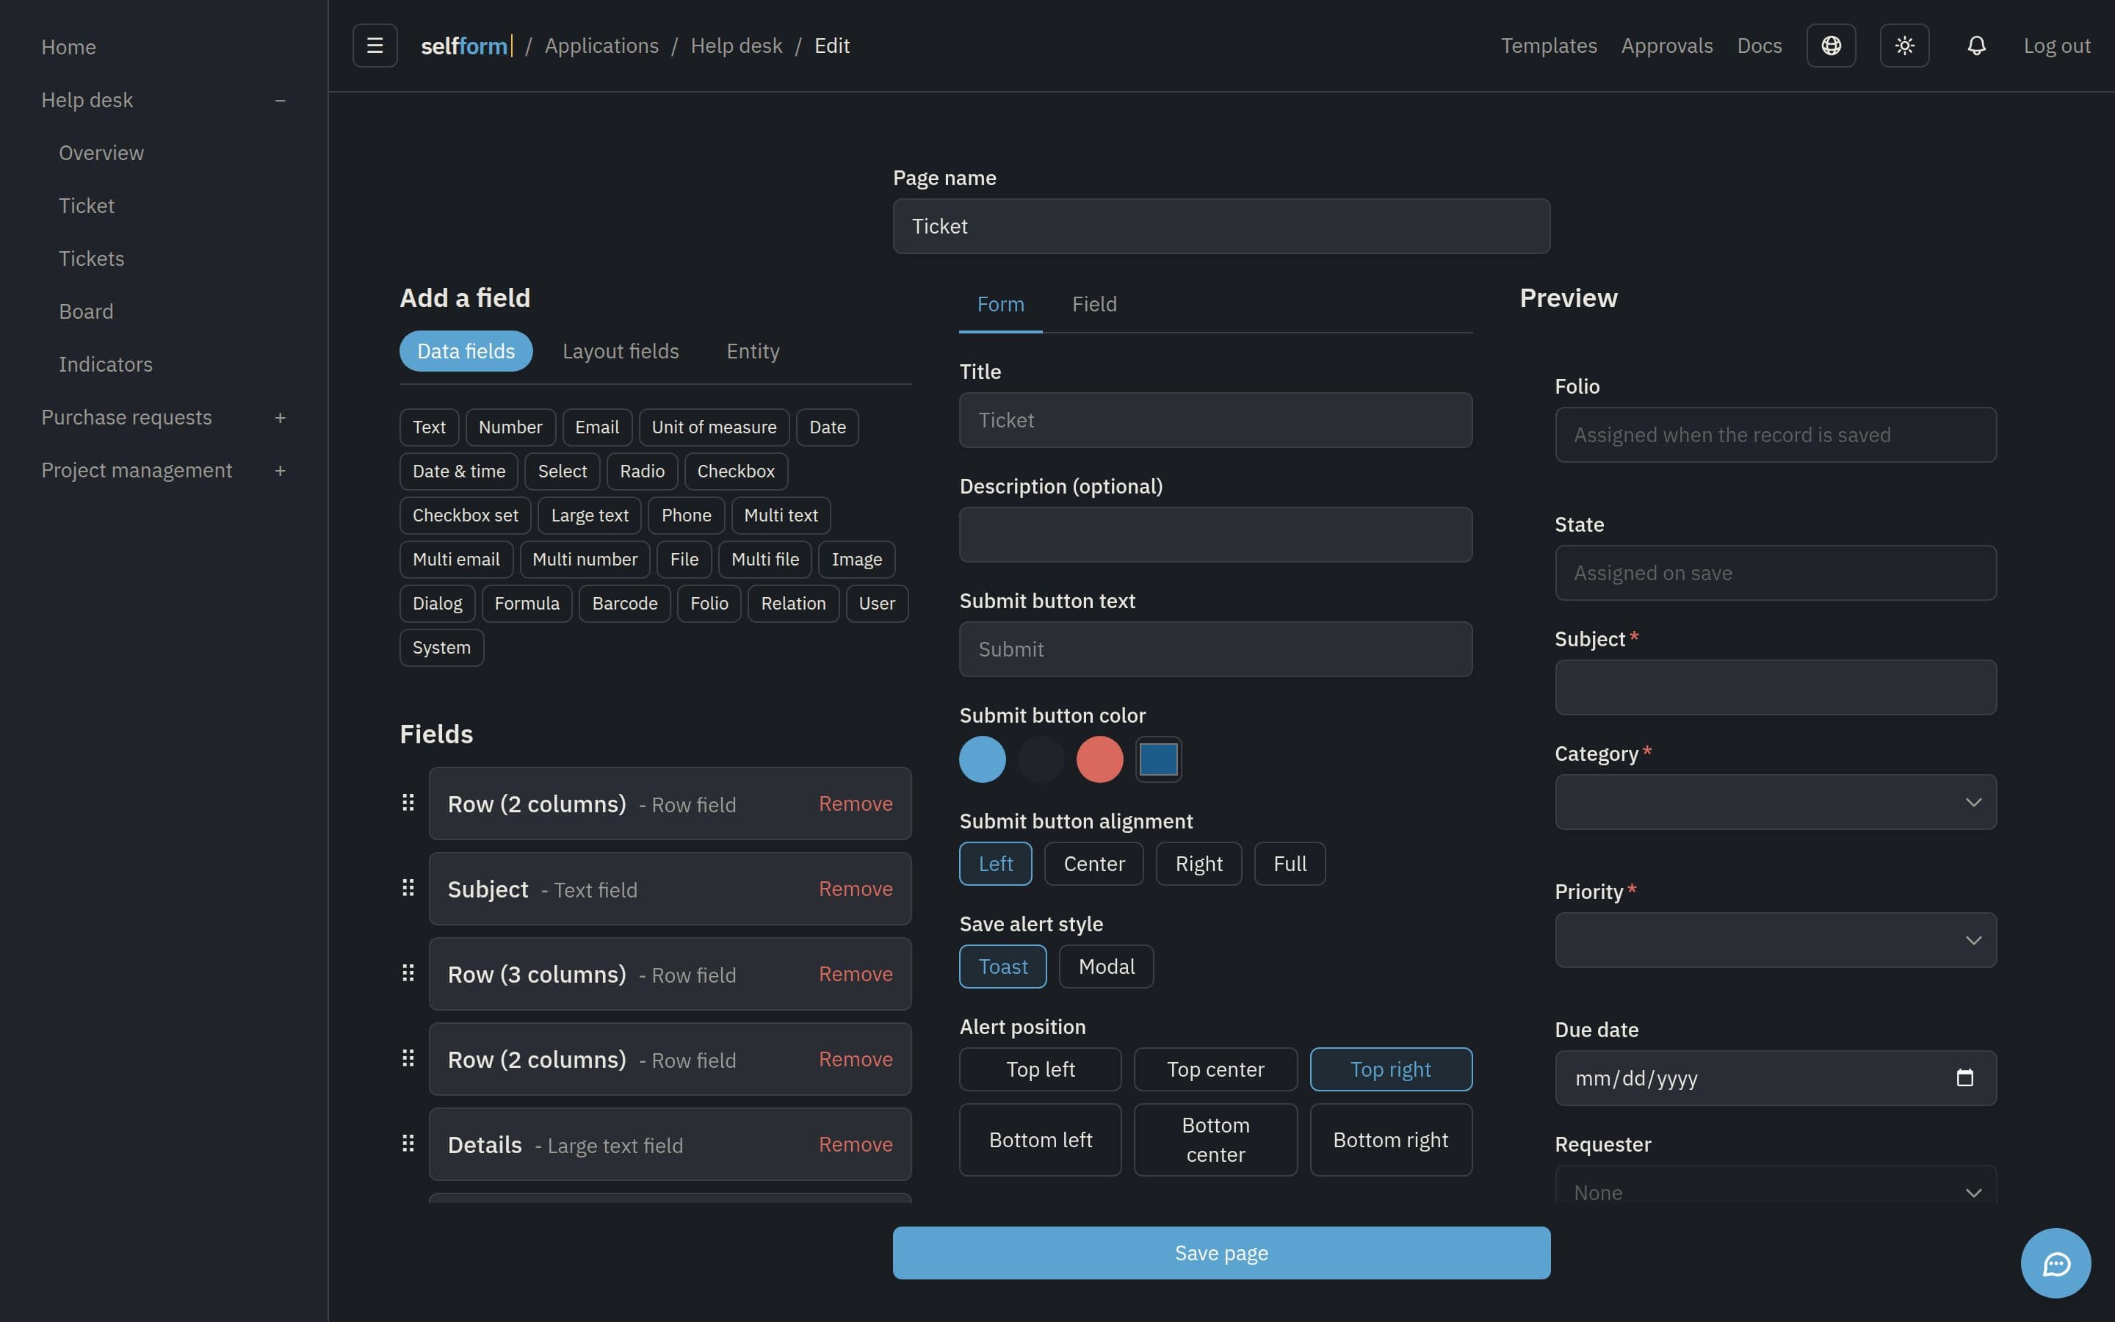The image size is (2115, 1322).
Task: Switch to the Form tab
Action: pos(1001,304)
